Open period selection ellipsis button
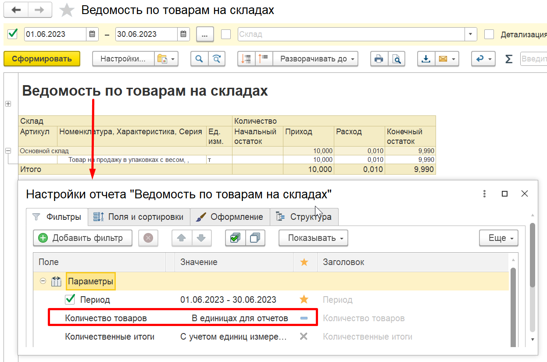The width and height of the screenshot is (547, 362). 205,34
